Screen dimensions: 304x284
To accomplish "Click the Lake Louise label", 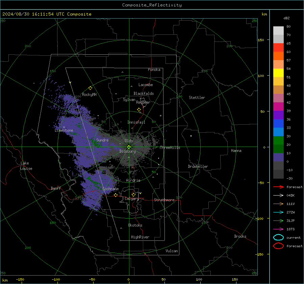I will coord(26,166).
